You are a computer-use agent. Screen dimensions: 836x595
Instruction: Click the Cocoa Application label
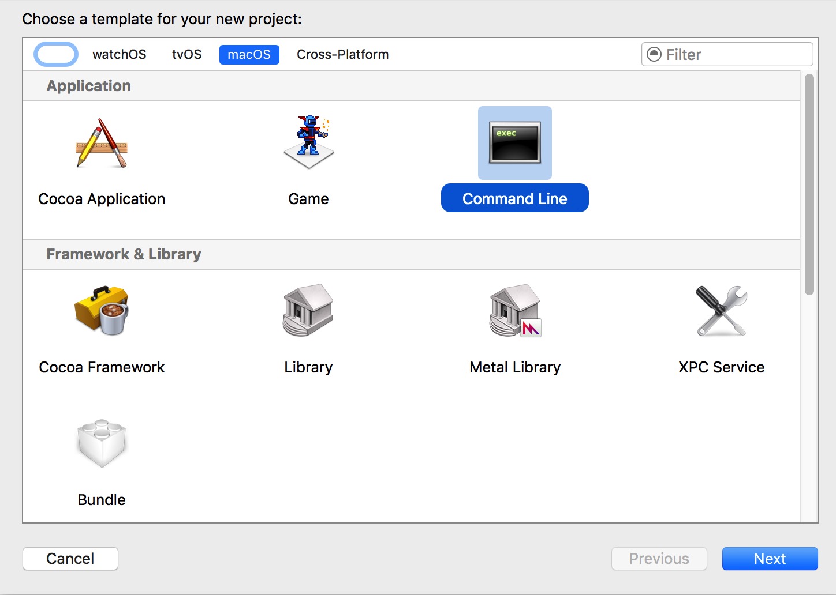(102, 199)
